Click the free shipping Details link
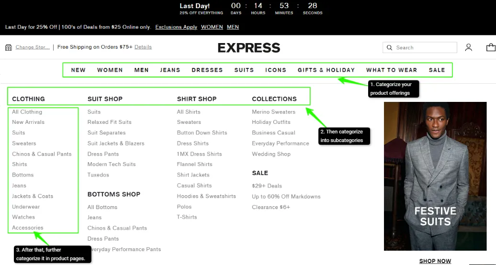This screenshot has height=265, width=496. pos(143,47)
